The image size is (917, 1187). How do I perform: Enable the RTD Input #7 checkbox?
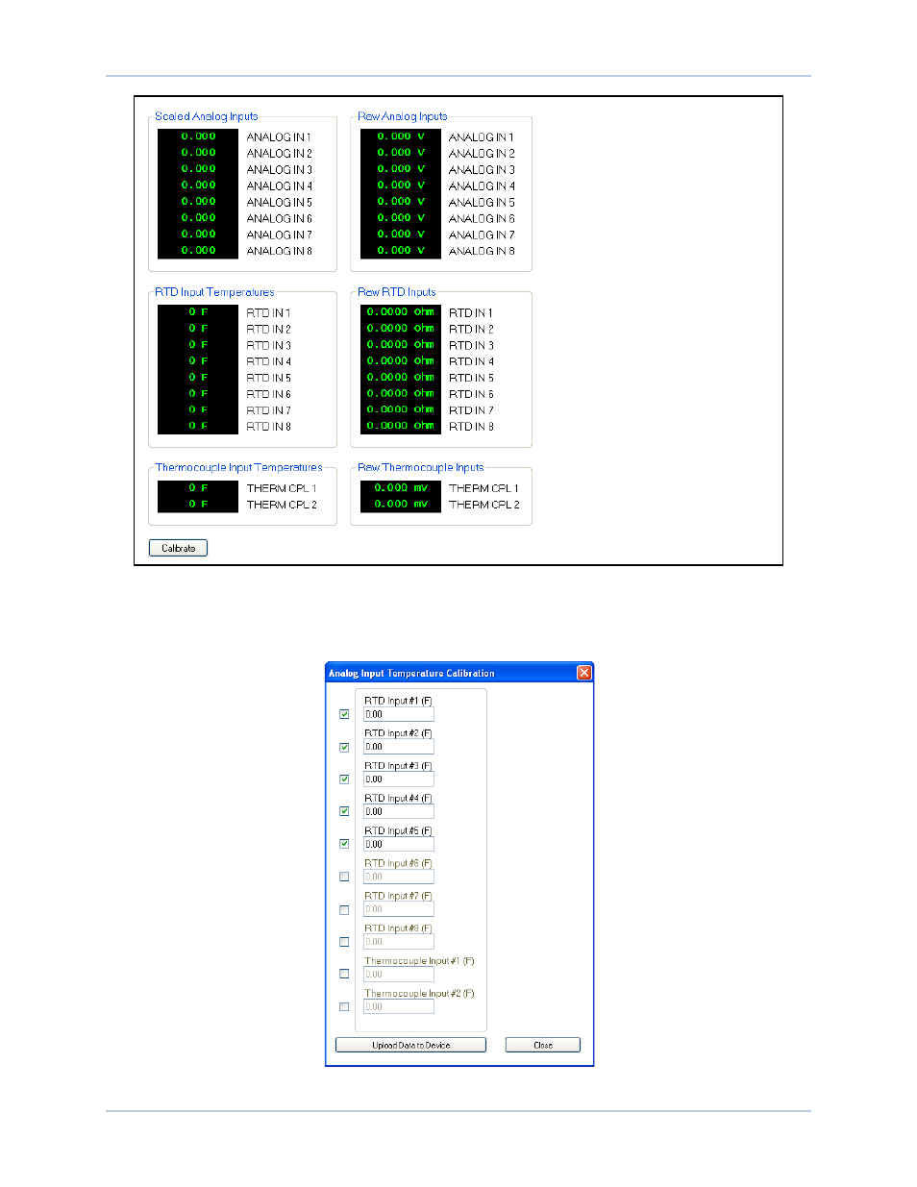point(344,909)
